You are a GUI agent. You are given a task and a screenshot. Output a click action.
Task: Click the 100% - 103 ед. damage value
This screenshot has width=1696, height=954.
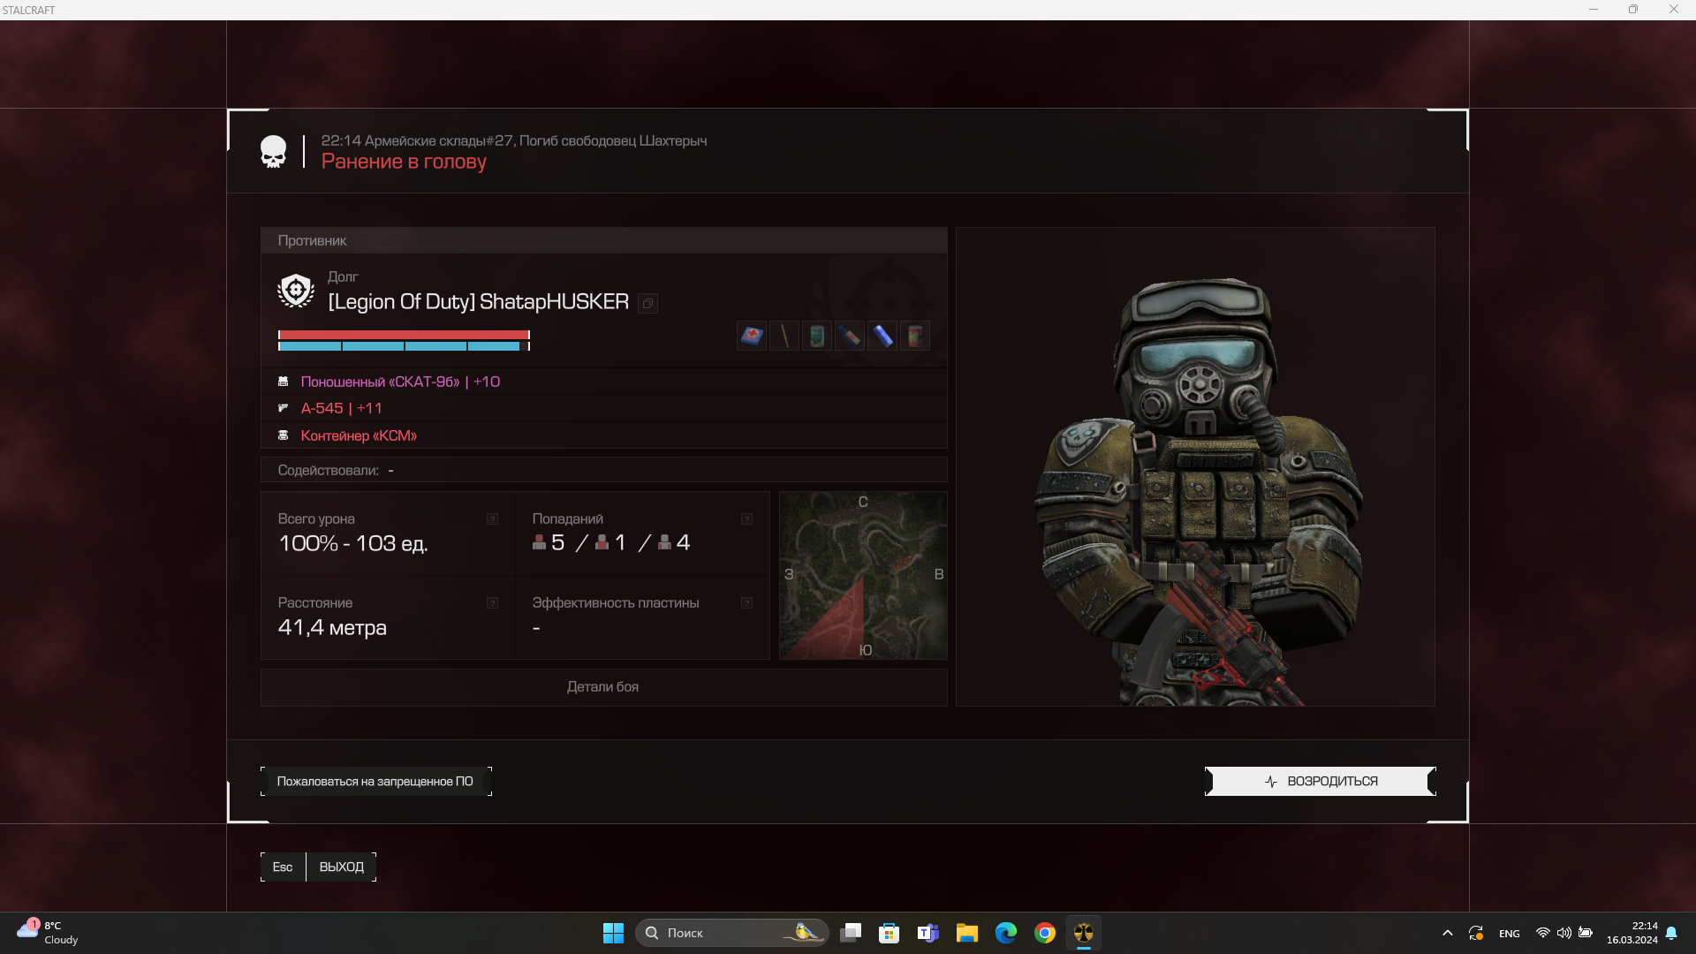click(353, 543)
